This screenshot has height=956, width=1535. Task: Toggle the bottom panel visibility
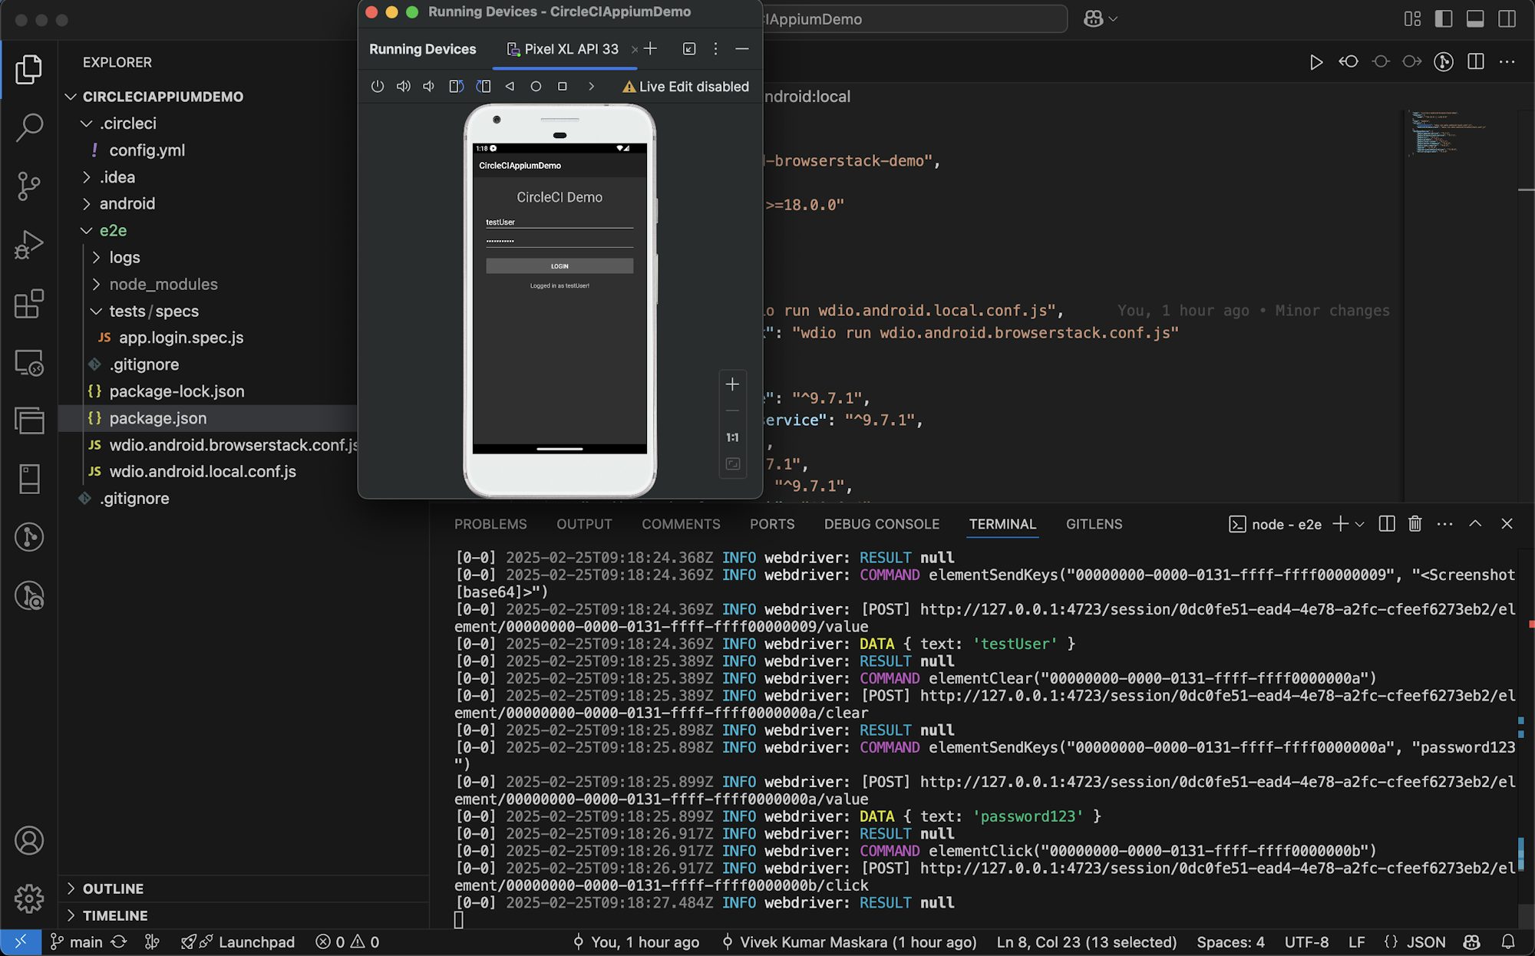click(1476, 19)
